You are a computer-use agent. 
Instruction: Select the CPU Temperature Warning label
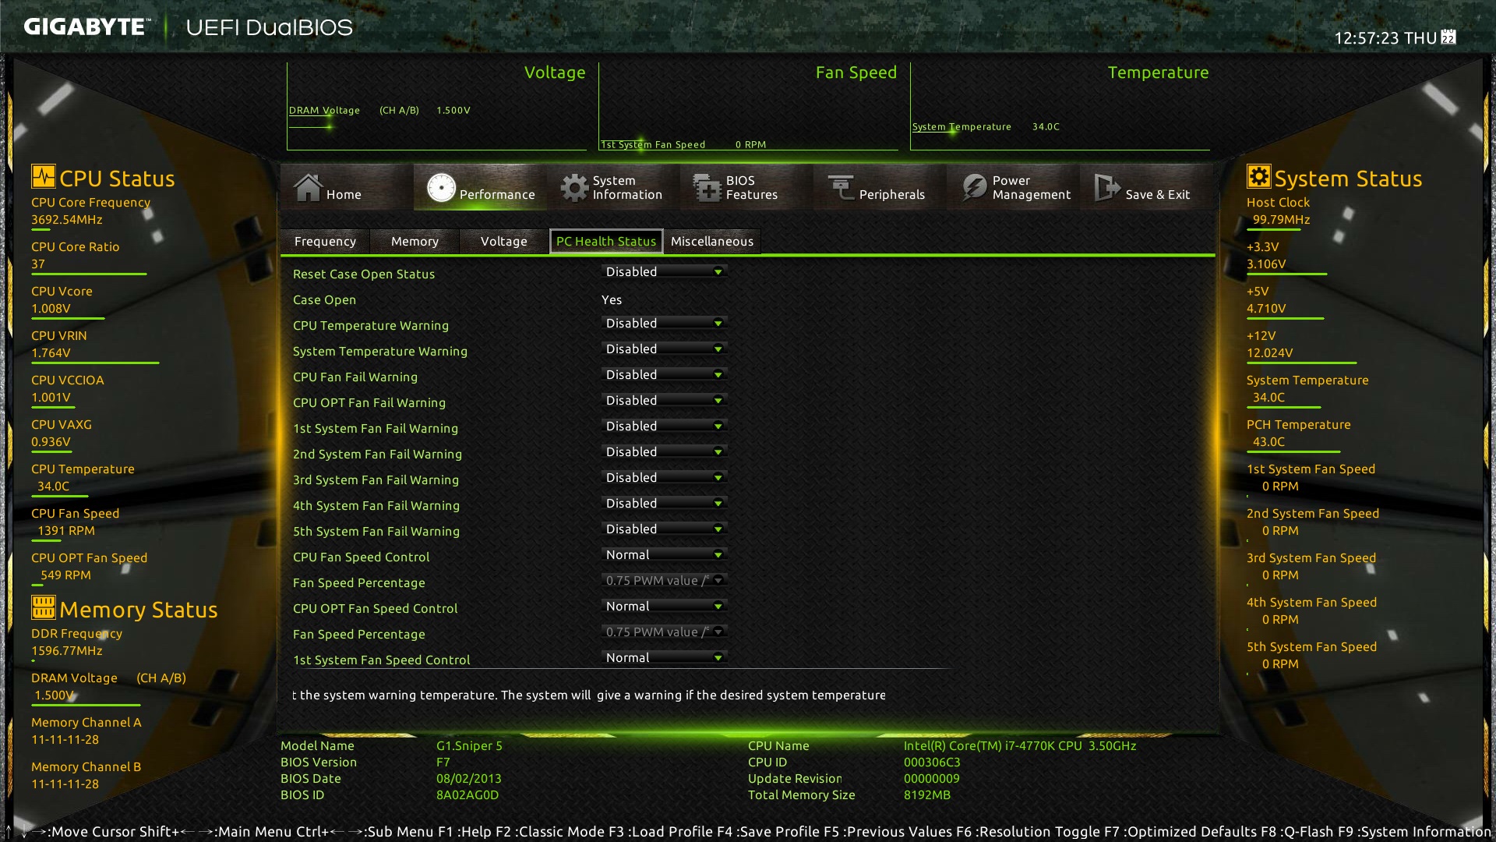tap(371, 325)
